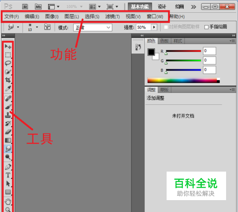
Task: Open the 图层(L) menu
Action: pyautogui.click(x=71, y=17)
